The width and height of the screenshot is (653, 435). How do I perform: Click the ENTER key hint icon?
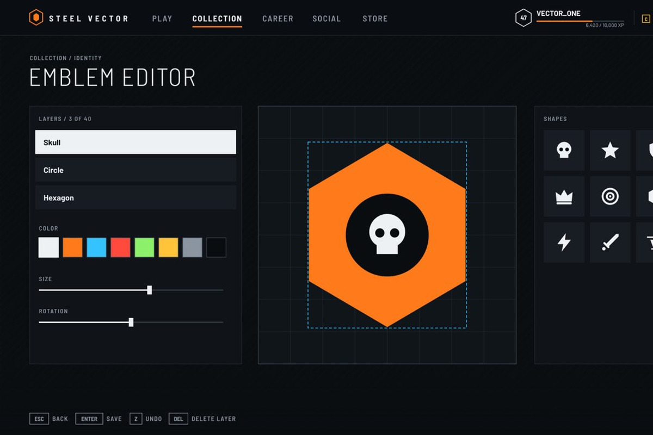[89, 419]
